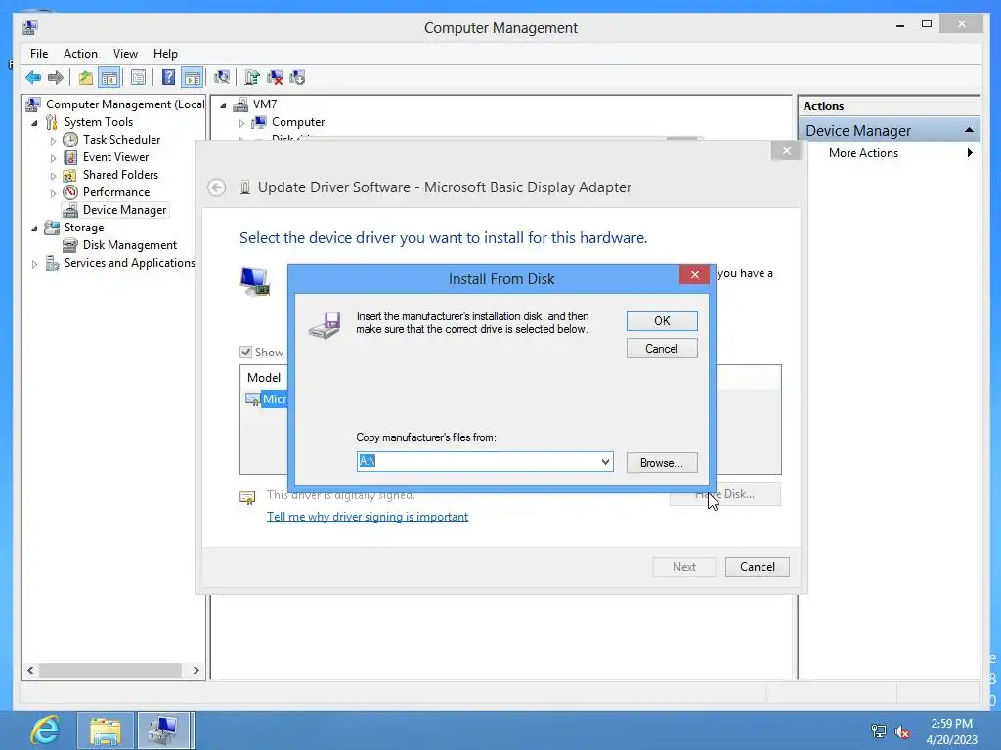Collapse the System Tools tree node

click(34, 122)
